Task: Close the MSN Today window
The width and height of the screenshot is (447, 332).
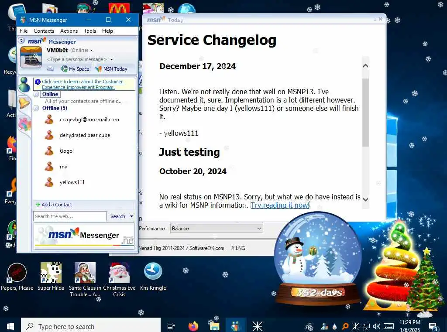Action: [380, 19]
